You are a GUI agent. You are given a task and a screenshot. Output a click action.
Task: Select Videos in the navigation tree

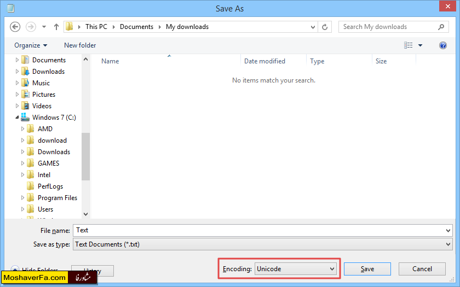[42, 106]
